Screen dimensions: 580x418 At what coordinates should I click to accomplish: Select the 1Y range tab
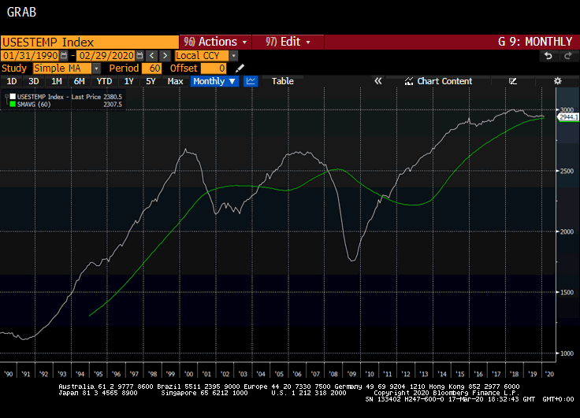(128, 81)
